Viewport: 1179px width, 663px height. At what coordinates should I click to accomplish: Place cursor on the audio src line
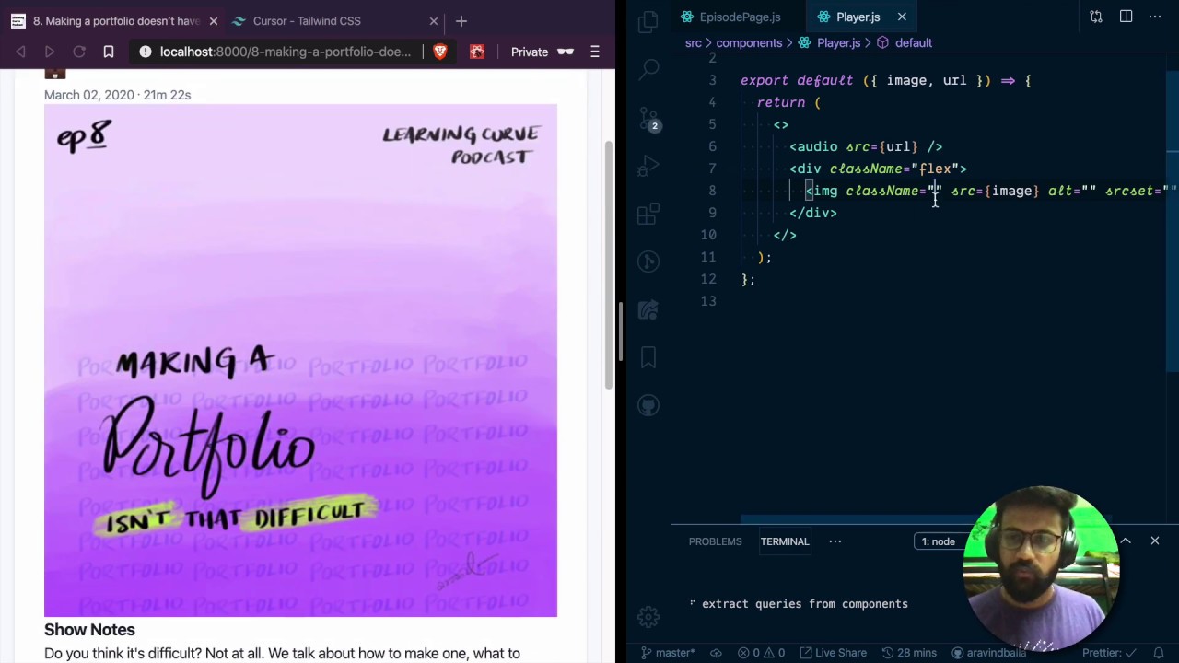pyautogui.click(x=866, y=146)
